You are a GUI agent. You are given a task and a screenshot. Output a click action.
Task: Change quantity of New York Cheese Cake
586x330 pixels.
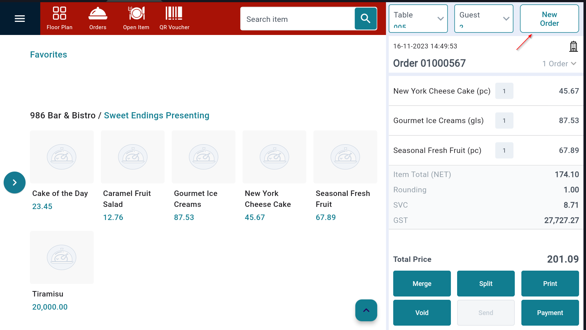504,91
